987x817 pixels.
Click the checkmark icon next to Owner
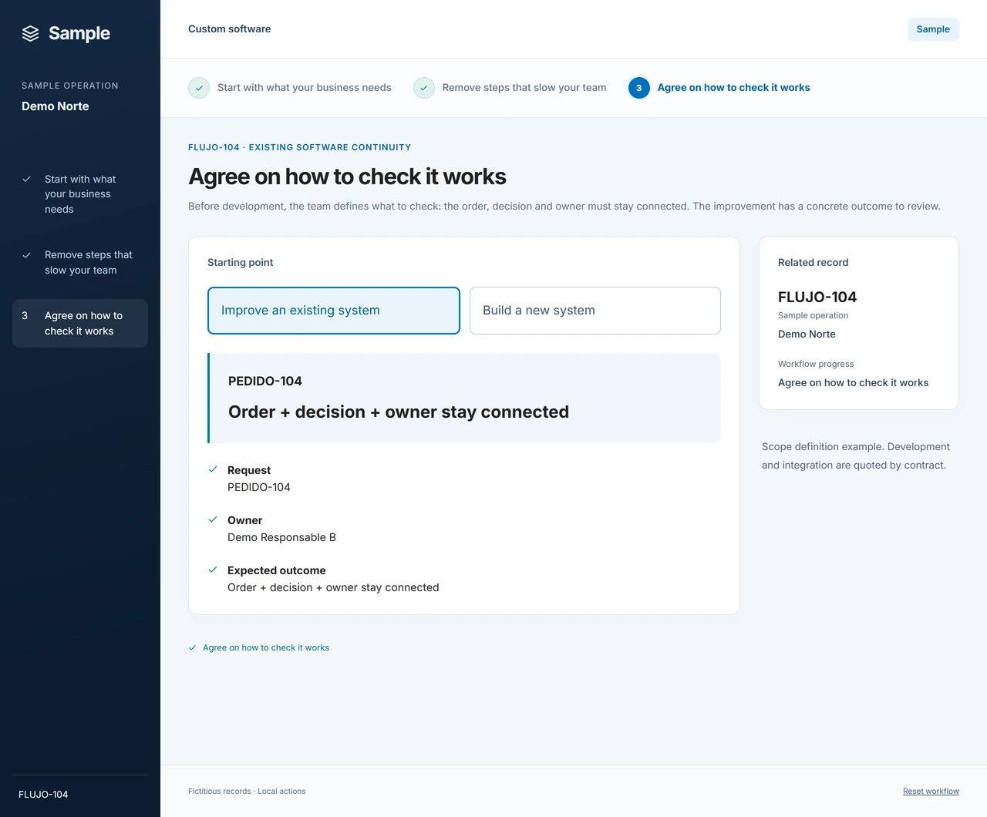pos(213,519)
